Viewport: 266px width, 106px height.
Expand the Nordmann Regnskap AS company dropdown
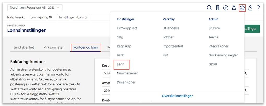pyautogui.click(x=35, y=8)
